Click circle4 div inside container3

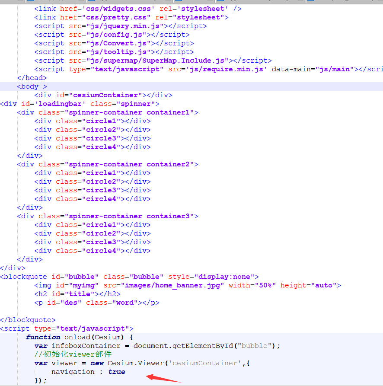[93, 251]
